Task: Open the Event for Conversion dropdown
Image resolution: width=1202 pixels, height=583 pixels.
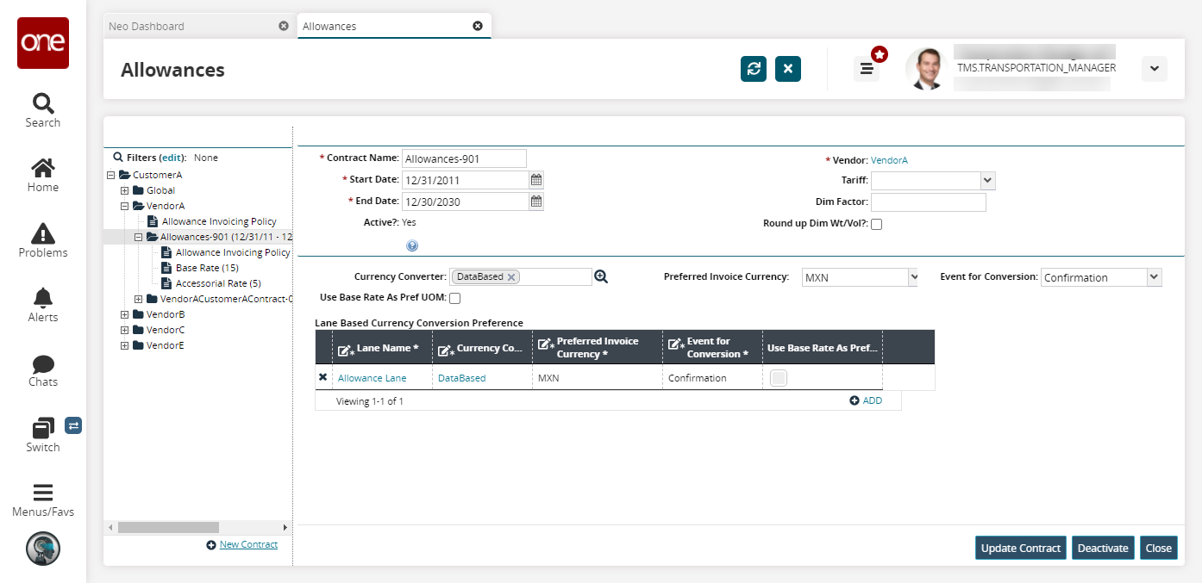Action: [x=1154, y=277]
